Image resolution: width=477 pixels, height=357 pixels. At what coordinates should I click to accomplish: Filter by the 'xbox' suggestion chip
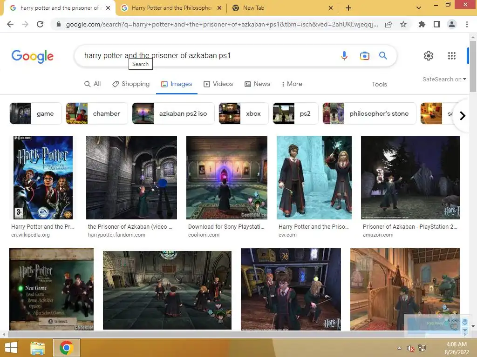click(243, 113)
